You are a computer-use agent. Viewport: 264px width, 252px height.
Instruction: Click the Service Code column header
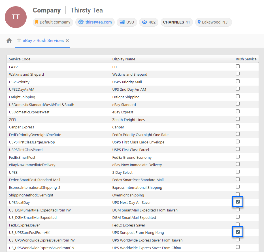click(x=20, y=59)
